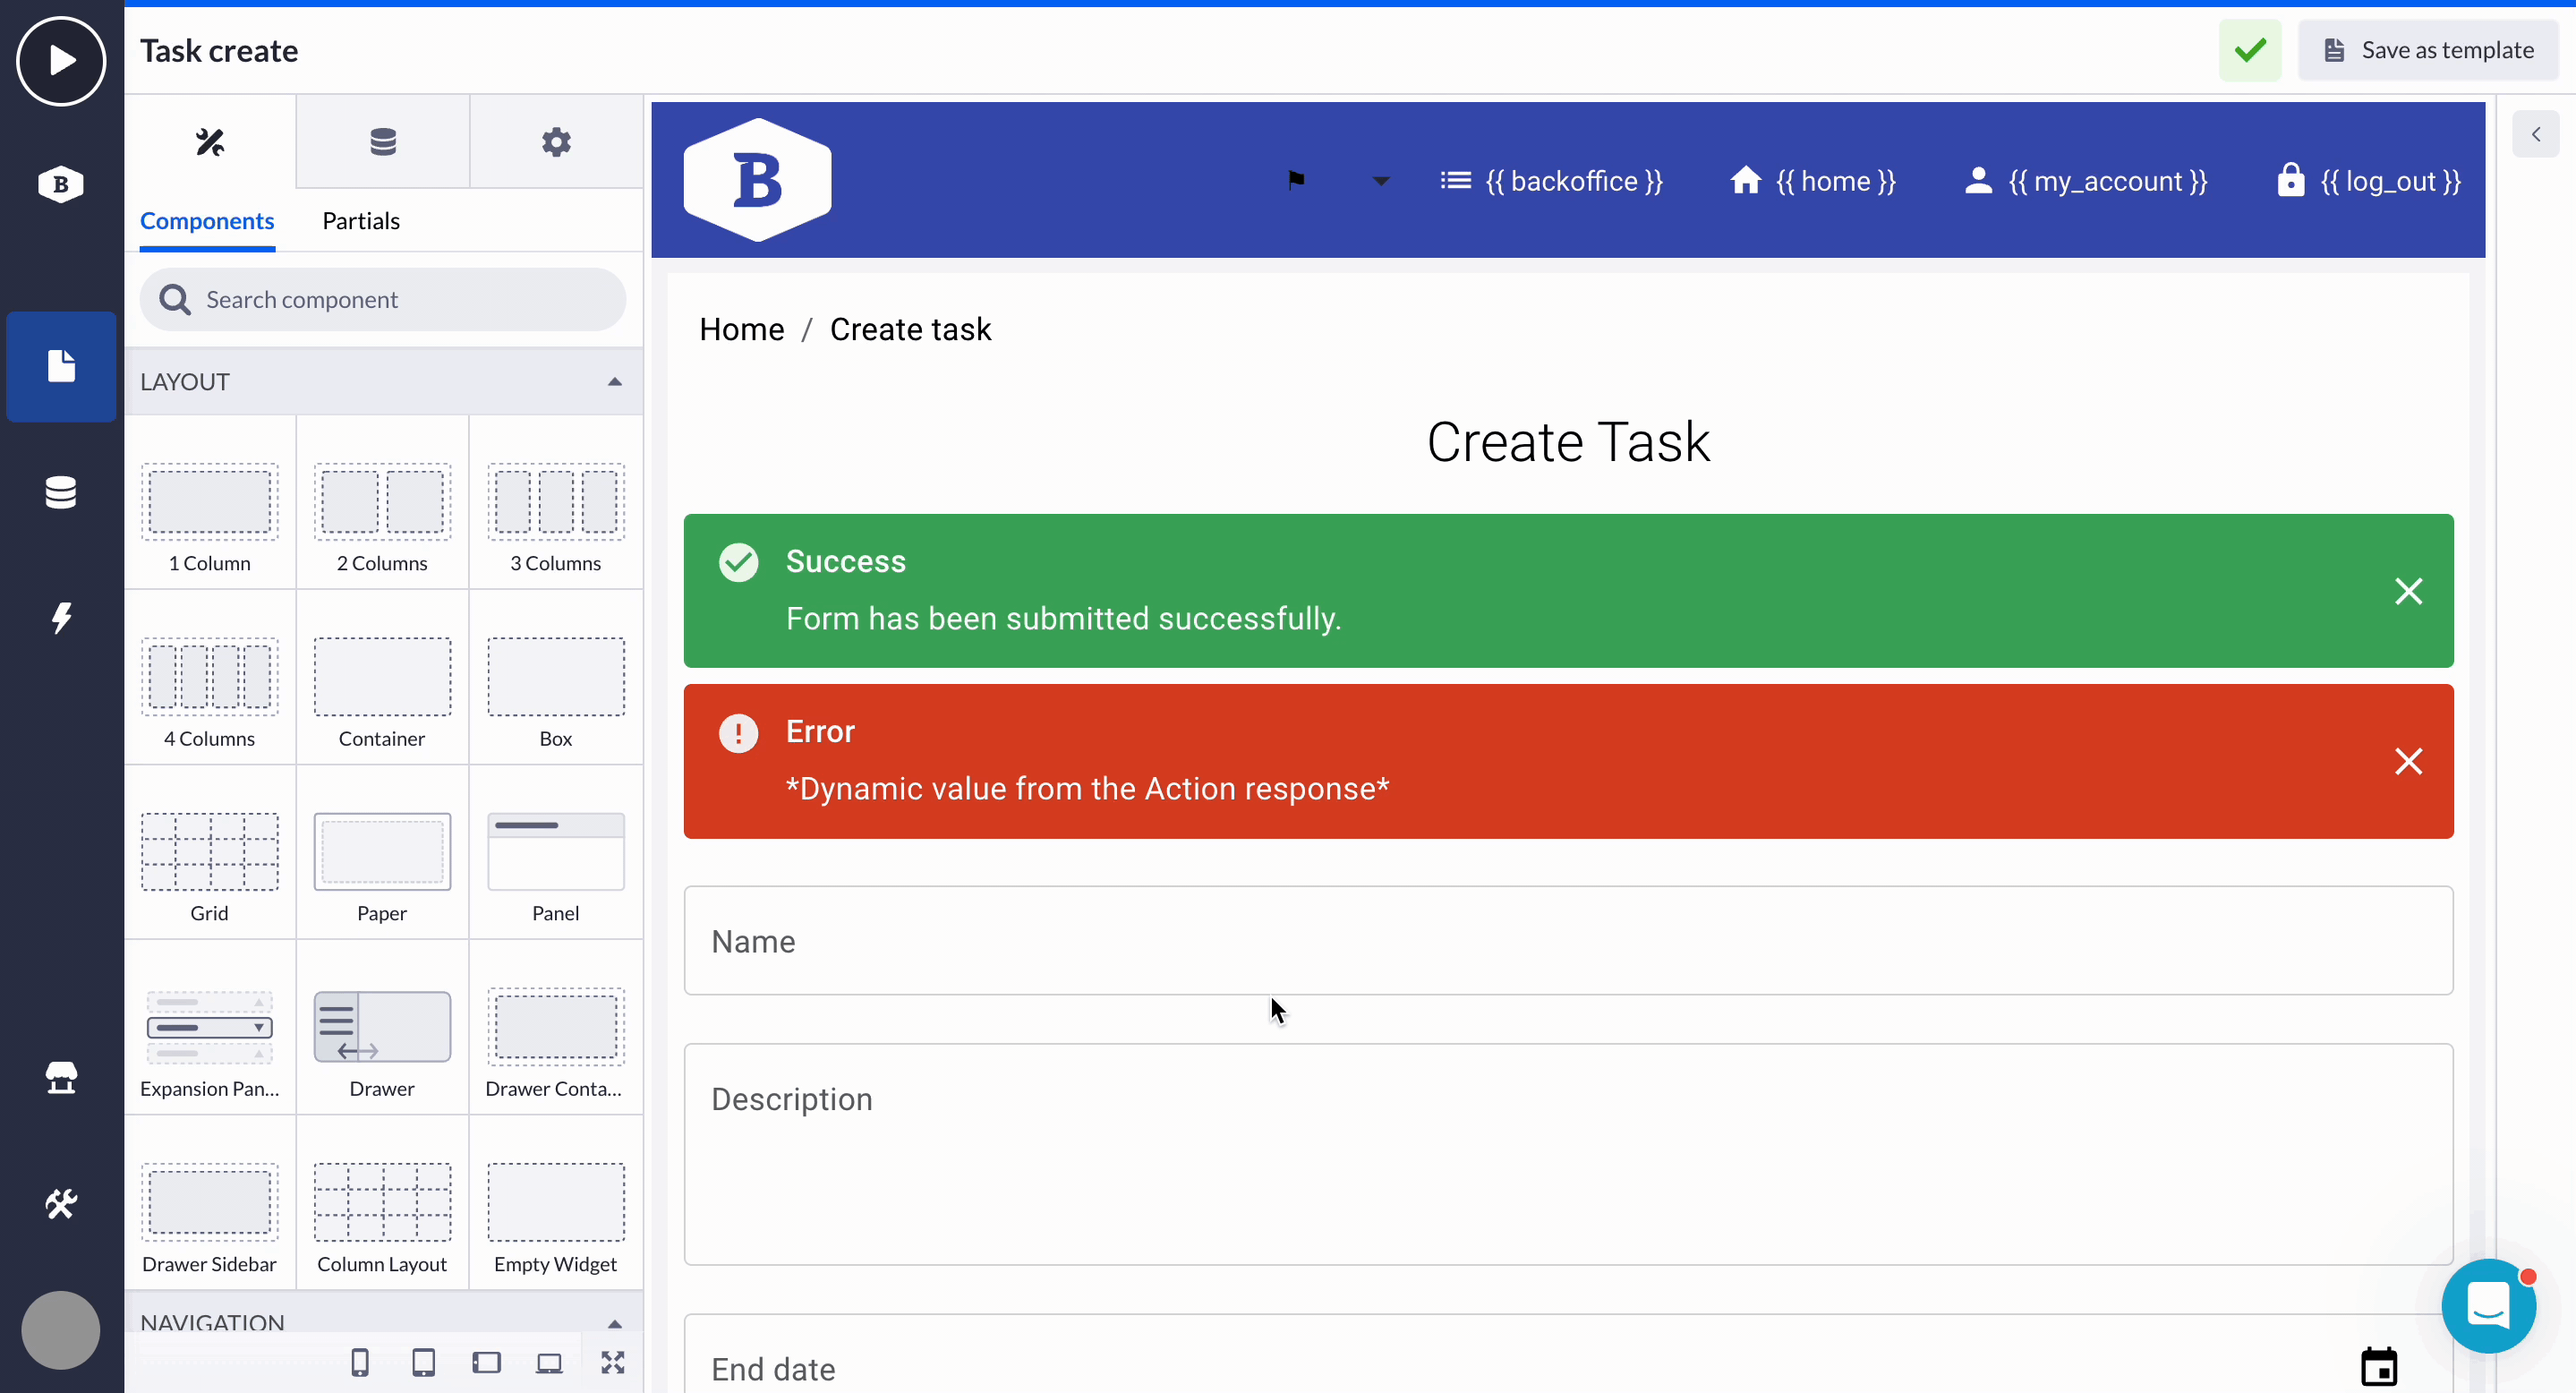Switch to the component tools tab
The image size is (2576, 1393).
tap(210, 143)
